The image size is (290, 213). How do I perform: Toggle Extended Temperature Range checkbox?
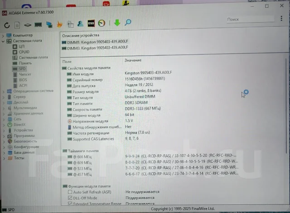(x=70, y=204)
